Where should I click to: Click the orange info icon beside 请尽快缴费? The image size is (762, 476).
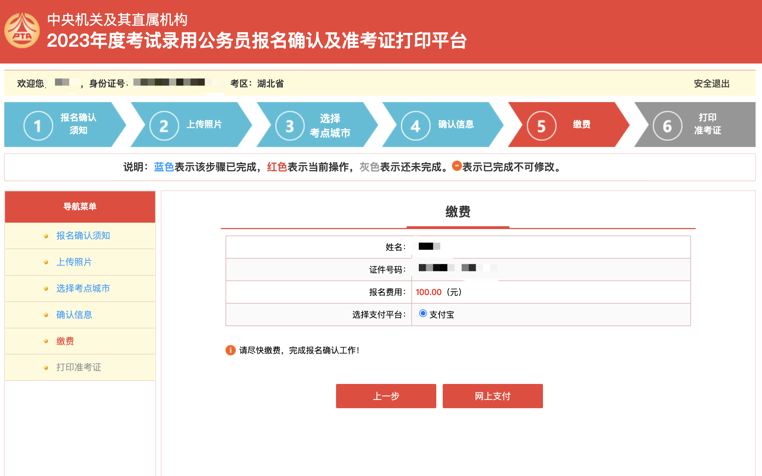point(230,350)
